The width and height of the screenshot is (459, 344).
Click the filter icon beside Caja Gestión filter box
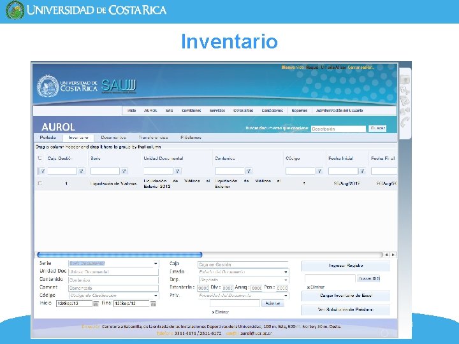coord(82,171)
